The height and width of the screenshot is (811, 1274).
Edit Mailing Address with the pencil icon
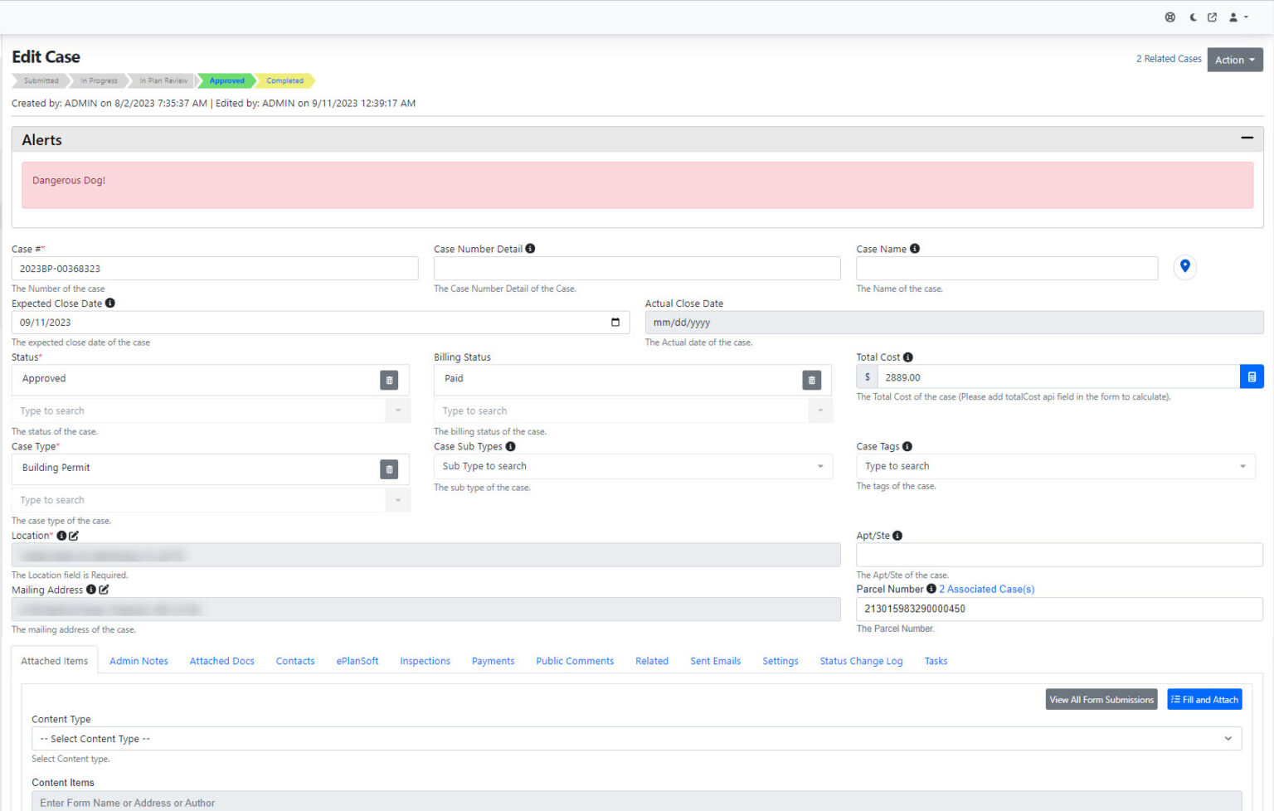(x=104, y=589)
